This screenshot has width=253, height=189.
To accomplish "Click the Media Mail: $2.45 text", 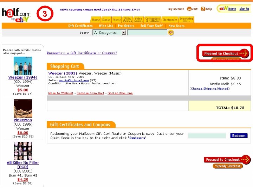I will click(x=225, y=84).
